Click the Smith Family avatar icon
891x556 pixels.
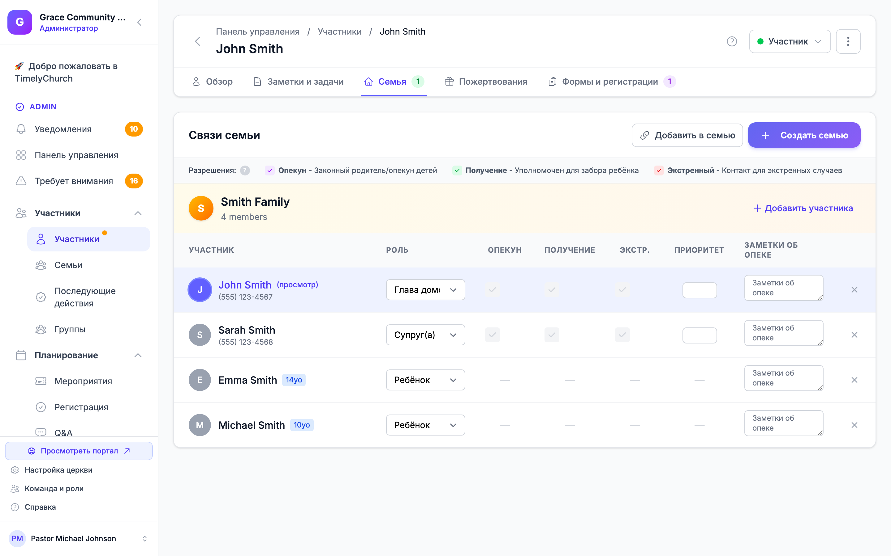point(201,208)
